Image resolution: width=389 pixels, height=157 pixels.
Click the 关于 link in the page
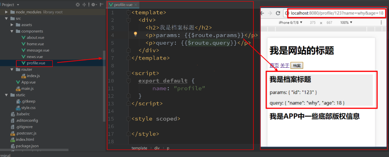pyautogui.click(x=285, y=65)
